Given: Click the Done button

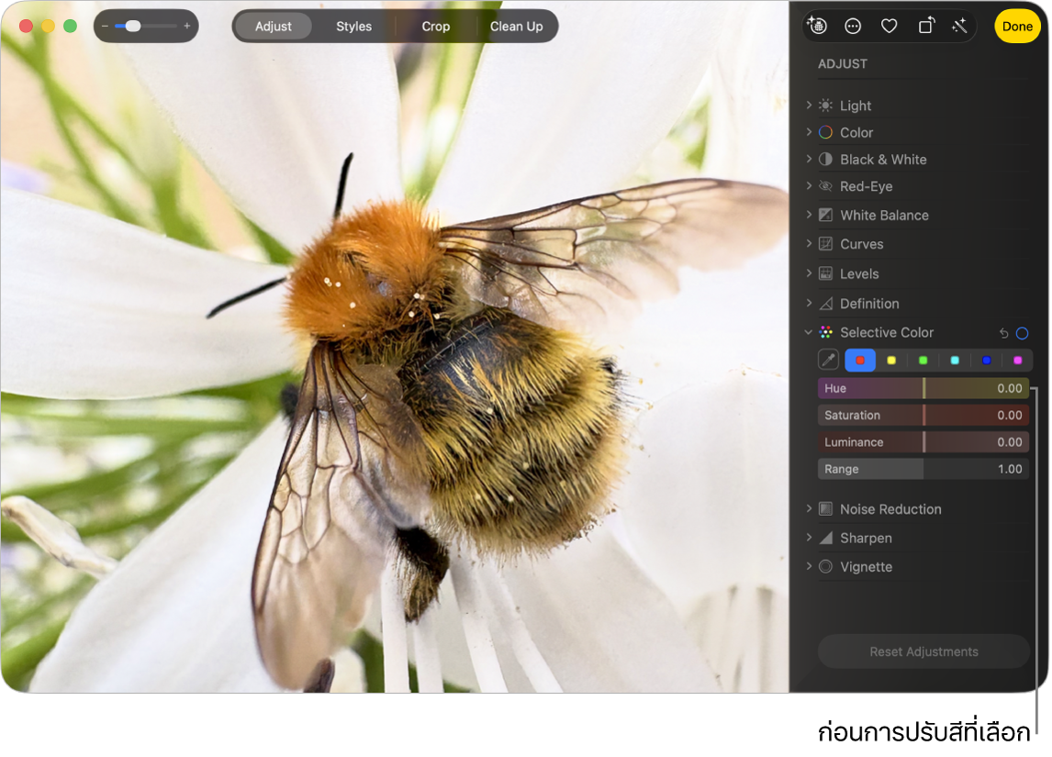Looking at the screenshot, I should point(1016,26).
